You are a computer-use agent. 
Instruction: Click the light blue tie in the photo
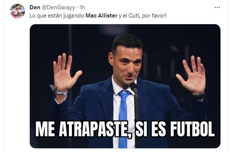(123, 115)
